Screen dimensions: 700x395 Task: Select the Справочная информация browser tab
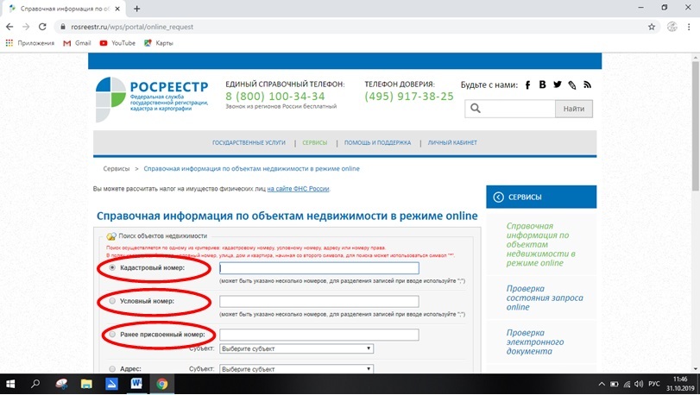64,9
